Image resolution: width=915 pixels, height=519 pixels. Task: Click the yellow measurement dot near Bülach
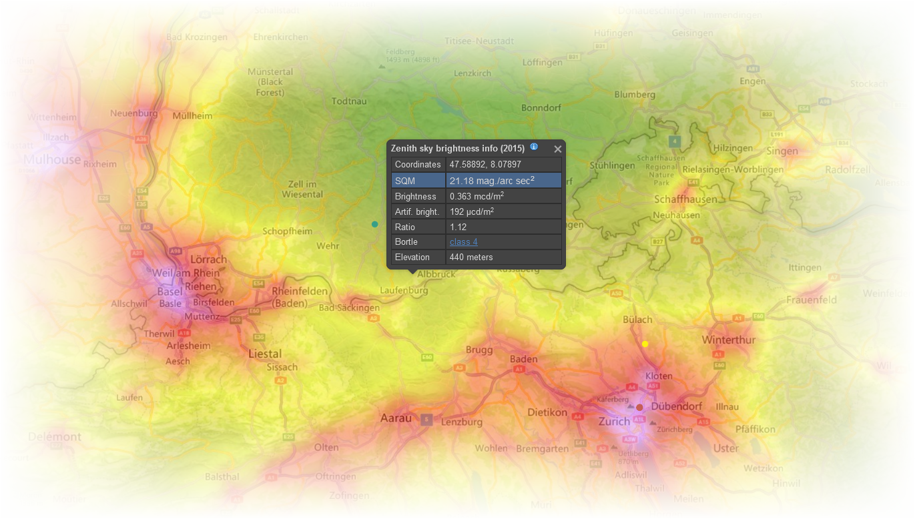coord(645,344)
